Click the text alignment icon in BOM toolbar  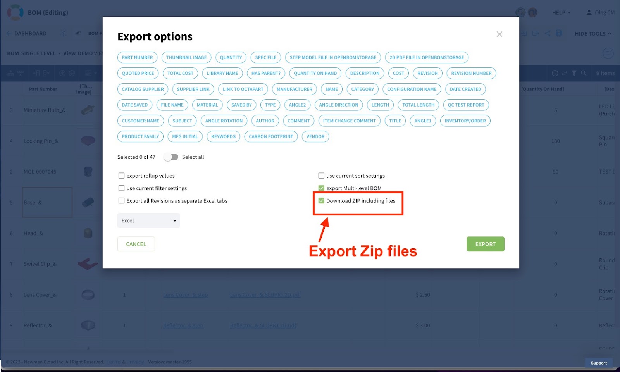(x=88, y=73)
